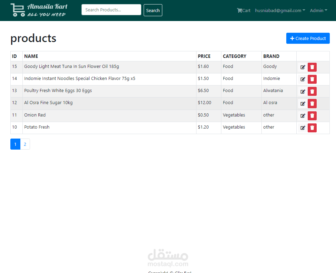Open the Almasila Kart home logo
Screen dimensions: 336x273
[x=39, y=10]
